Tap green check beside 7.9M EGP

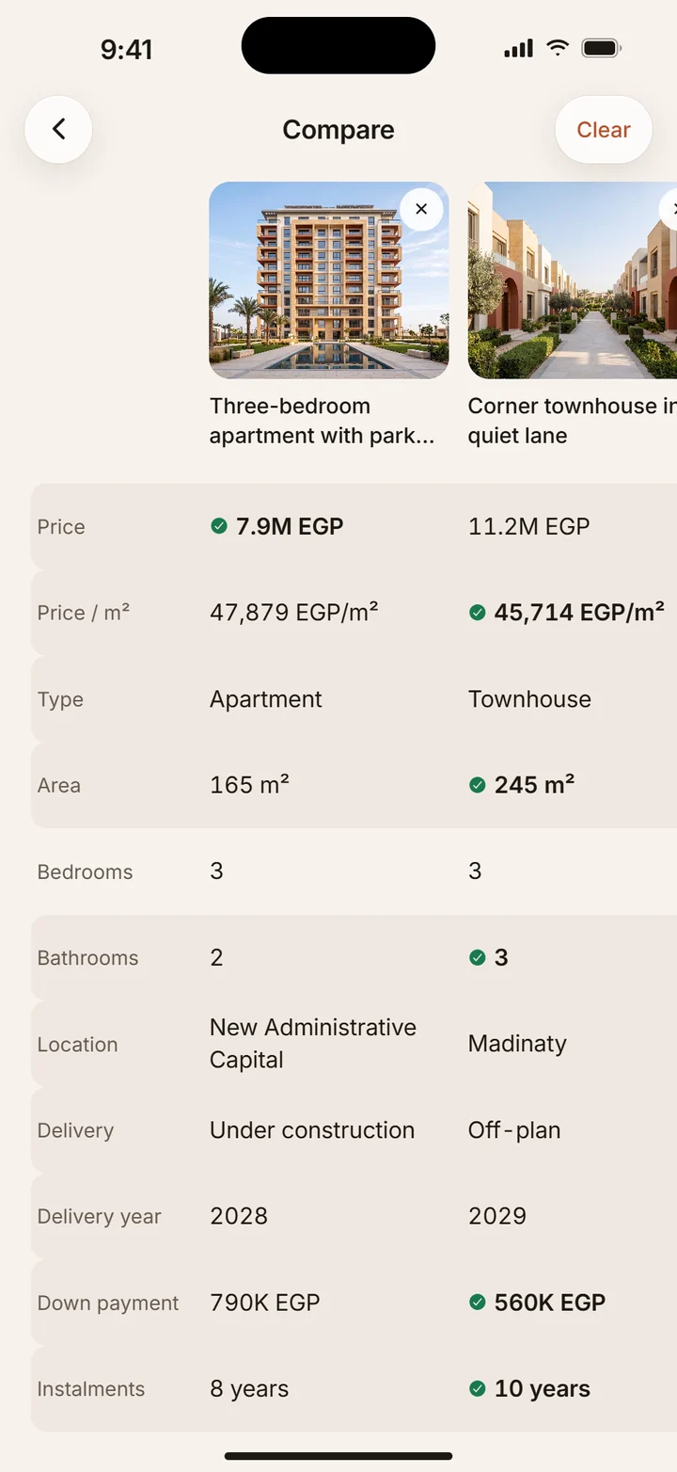pos(219,526)
